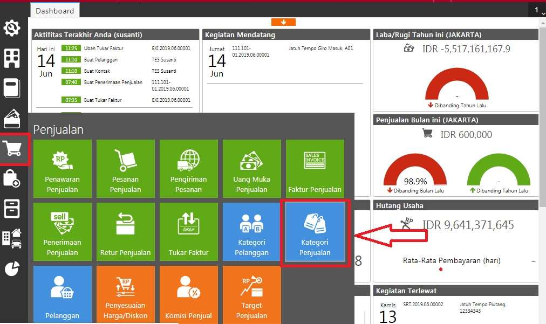
Task: Open the company building module in sidebar
Action: [12, 58]
